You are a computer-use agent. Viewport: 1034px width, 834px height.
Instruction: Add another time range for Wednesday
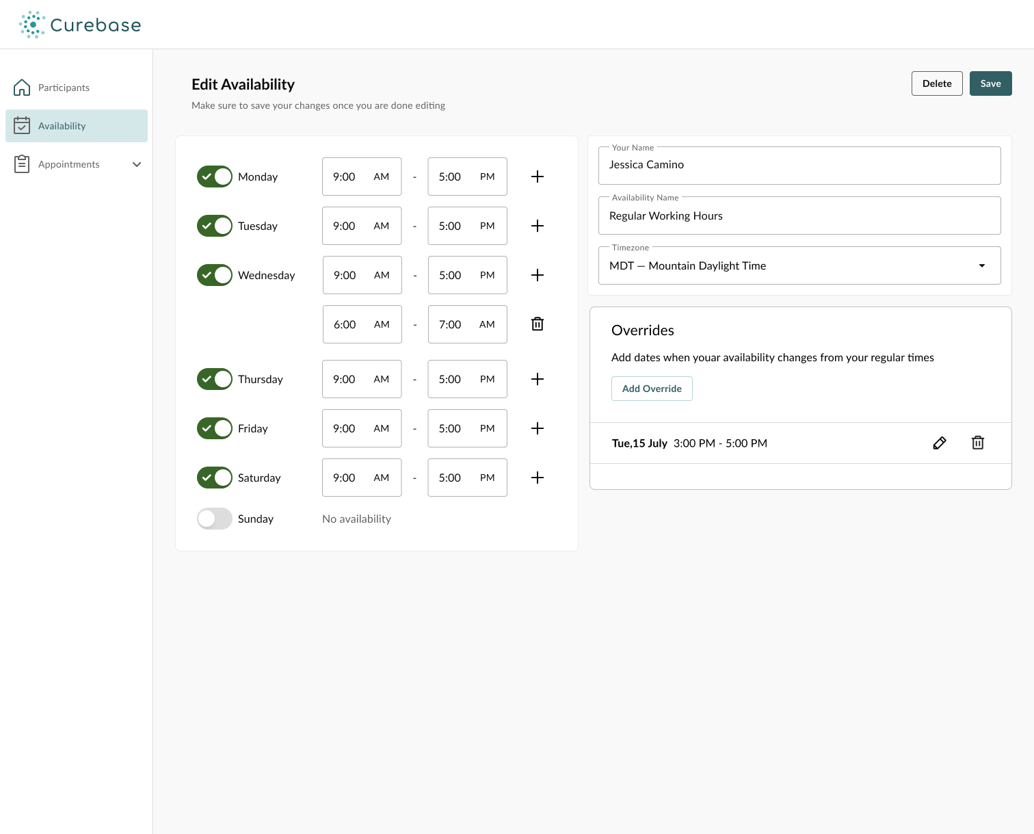pos(538,275)
